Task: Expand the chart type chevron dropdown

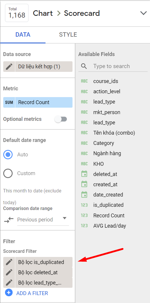Action: click(x=144, y=13)
